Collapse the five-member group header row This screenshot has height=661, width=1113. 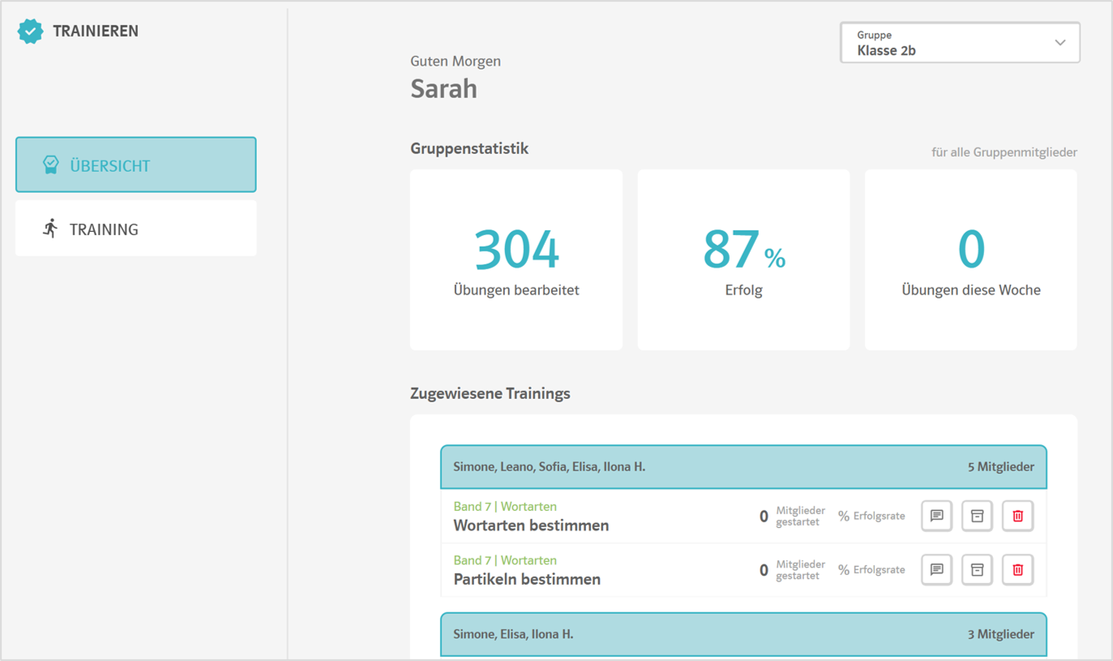pos(743,467)
